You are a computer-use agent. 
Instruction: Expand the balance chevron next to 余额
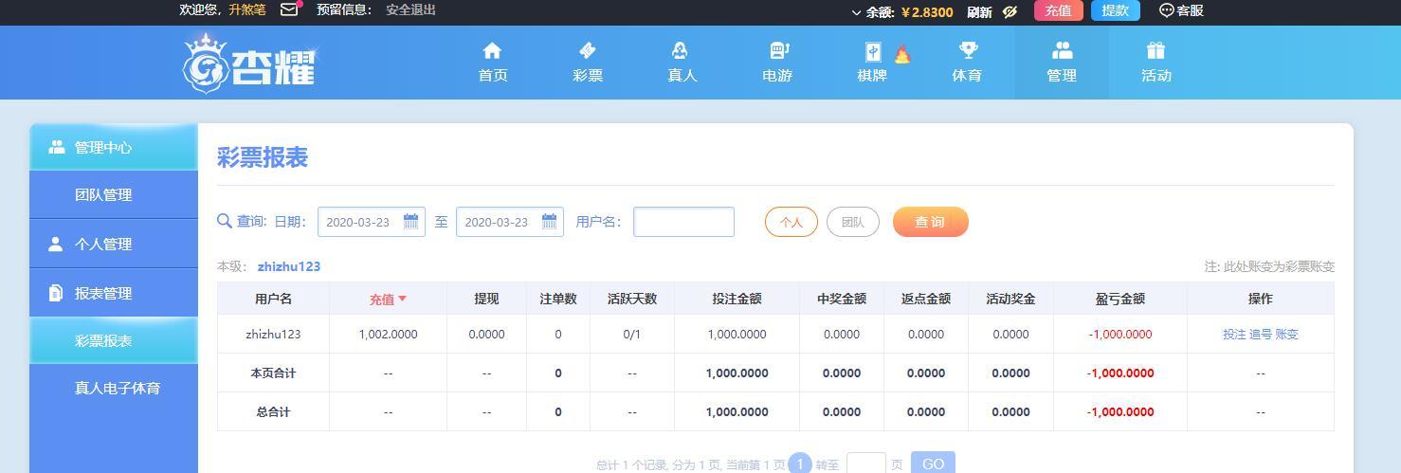tap(856, 12)
